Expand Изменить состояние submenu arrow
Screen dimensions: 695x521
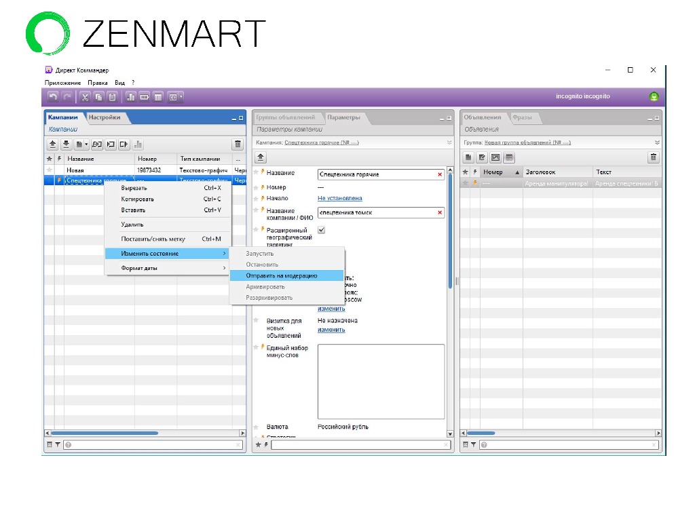(x=224, y=254)
